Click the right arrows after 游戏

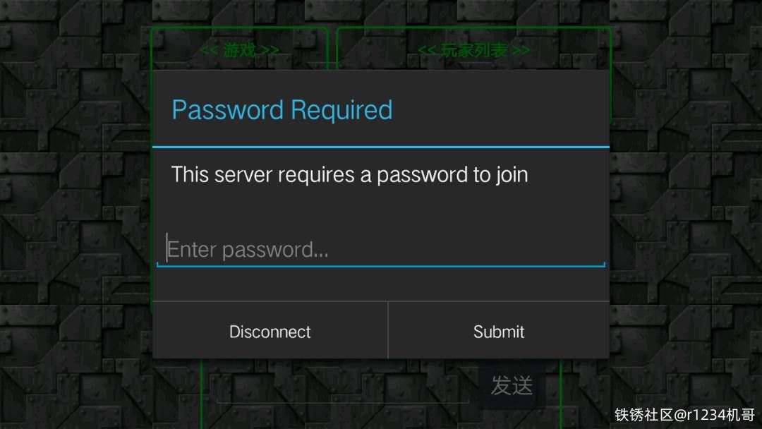pos(270,50)
